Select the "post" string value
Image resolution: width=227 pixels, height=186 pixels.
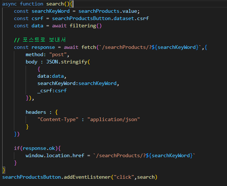click(x=58, y=55)
